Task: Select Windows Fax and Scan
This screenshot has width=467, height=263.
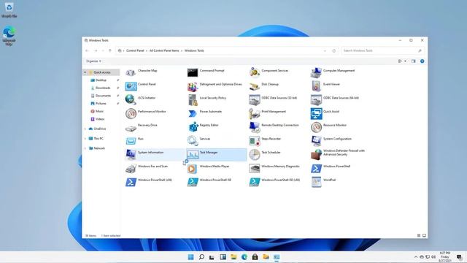Action: 147,168
